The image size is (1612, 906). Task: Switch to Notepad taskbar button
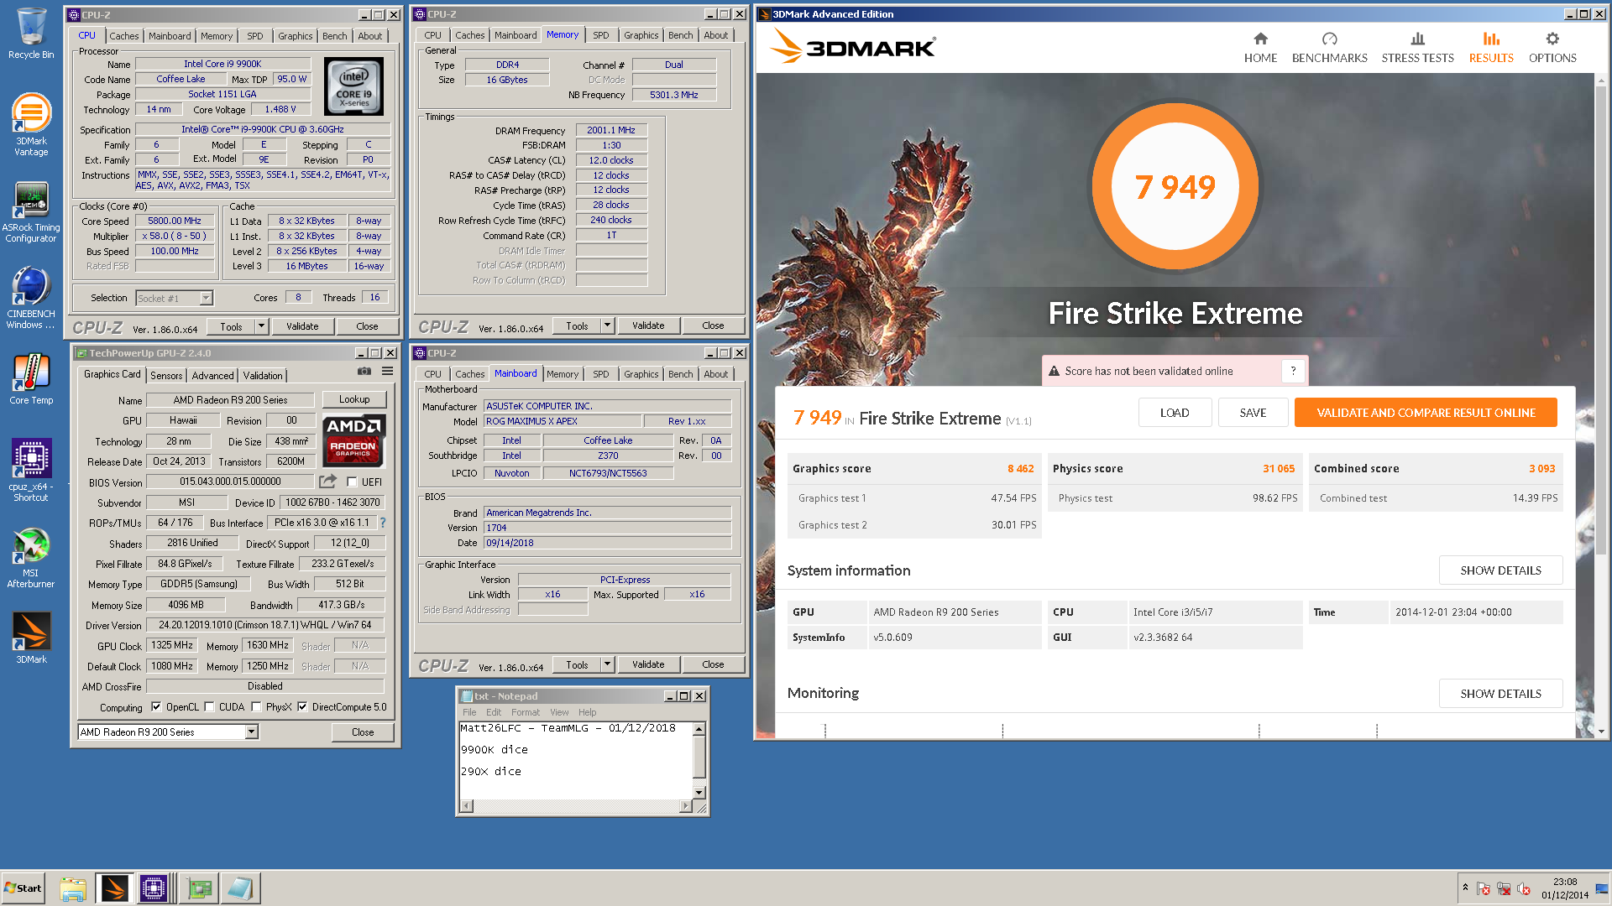[240, 888]
